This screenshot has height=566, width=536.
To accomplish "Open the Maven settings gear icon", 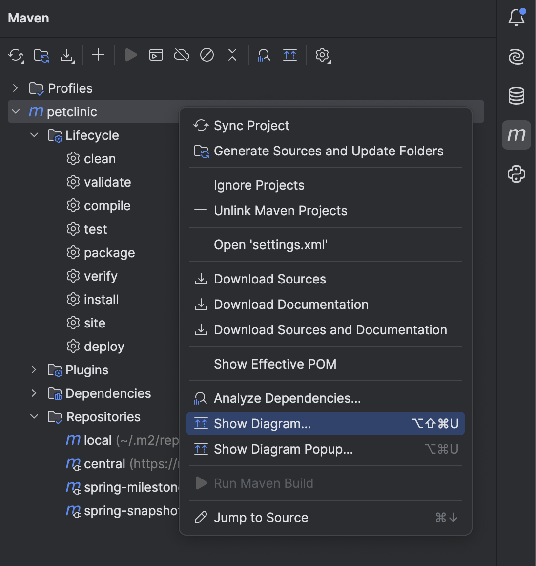I will point(322,55).
